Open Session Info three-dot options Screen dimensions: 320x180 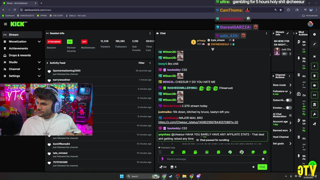click(150, 33)
